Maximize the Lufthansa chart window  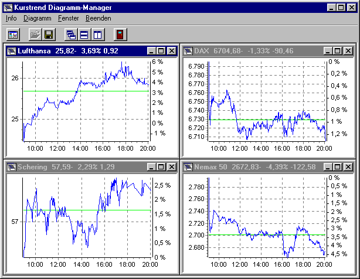161,51
